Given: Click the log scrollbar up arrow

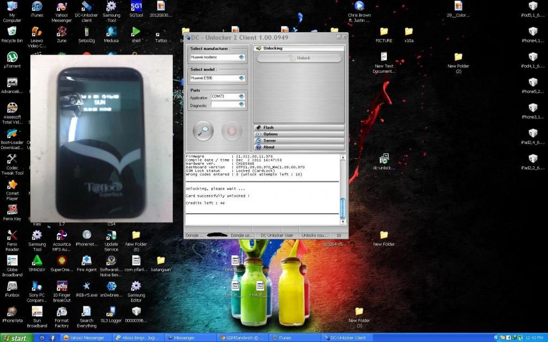Looking at the screenshot, I should [x=343, y=158].
